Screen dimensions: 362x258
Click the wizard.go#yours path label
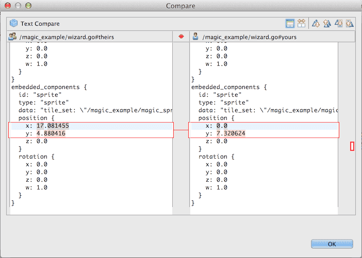[250, 37]
